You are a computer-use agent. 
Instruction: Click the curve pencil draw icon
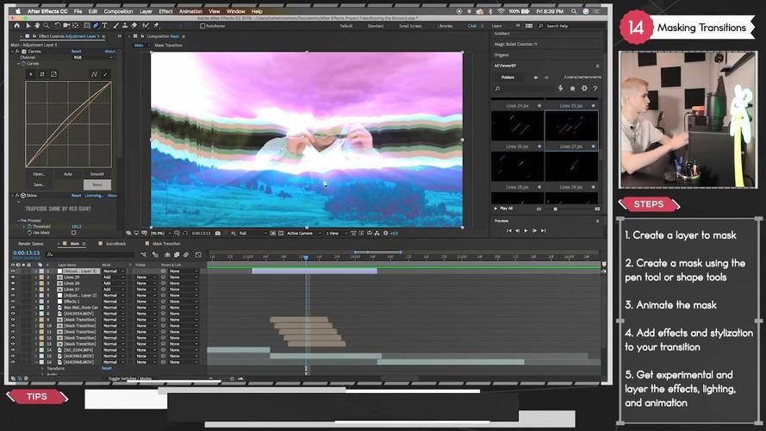(105, 74)
